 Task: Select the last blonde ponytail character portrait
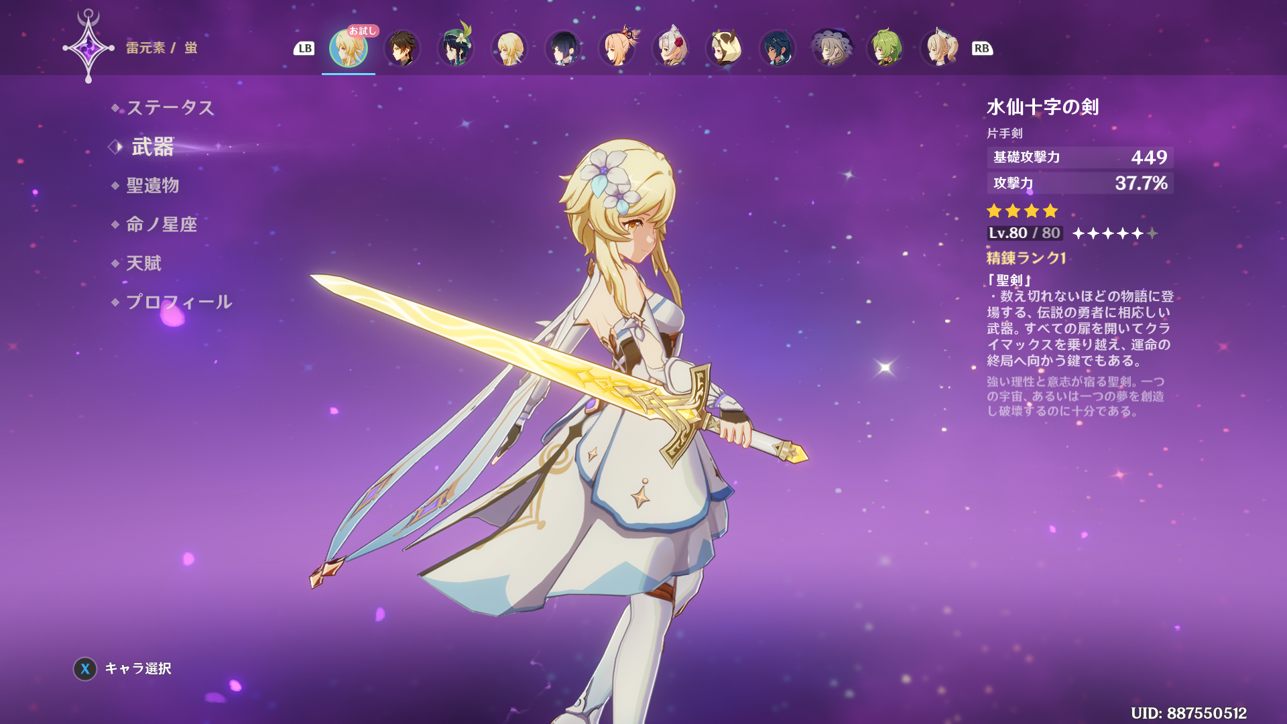coord(938,48)
